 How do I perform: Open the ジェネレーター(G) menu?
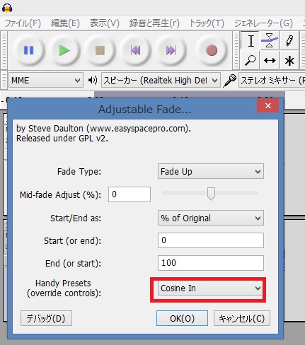click(x=263, y=23)
